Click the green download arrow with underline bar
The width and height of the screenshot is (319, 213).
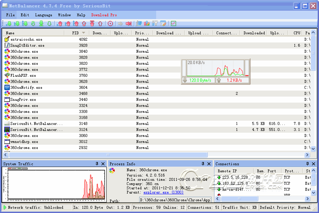[x=41, y=24]
